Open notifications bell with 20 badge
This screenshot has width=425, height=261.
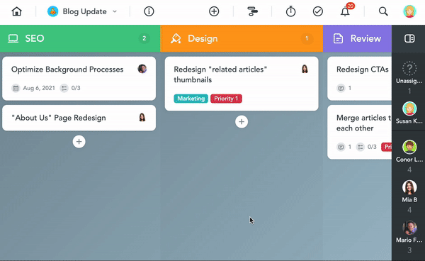point(346,11)
